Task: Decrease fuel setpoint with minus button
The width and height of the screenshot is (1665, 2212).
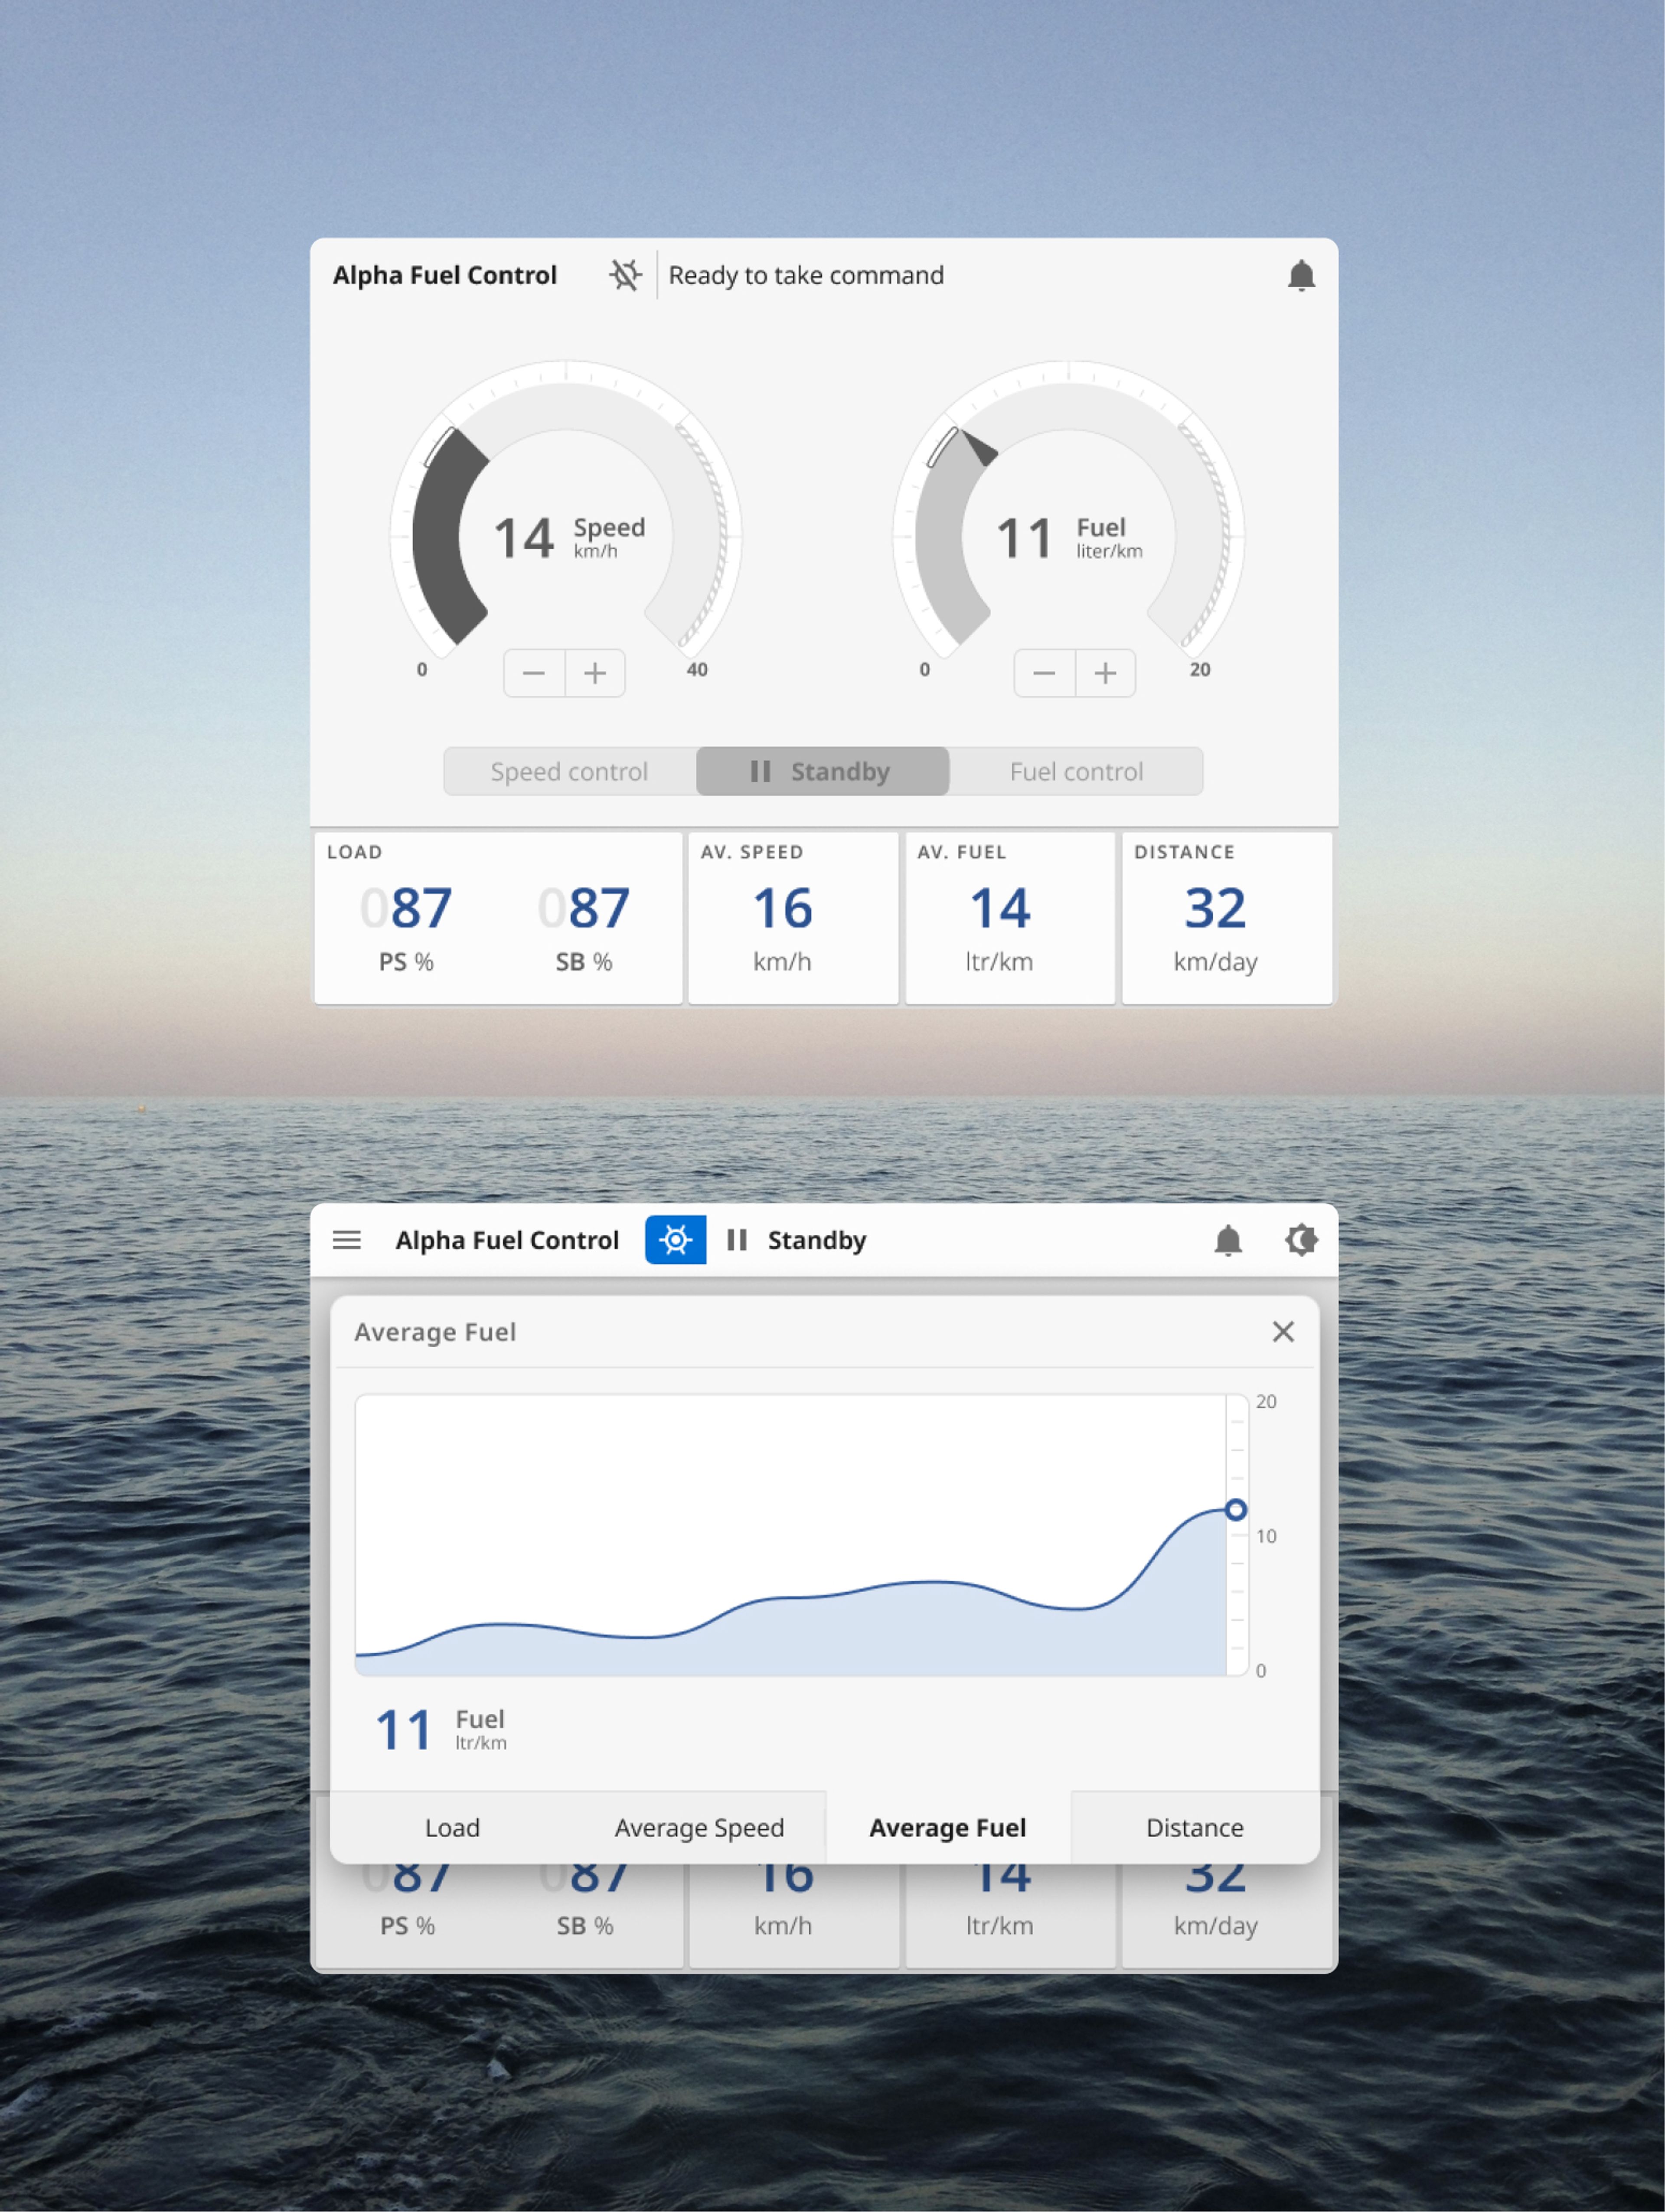Action: point(1044,673)
